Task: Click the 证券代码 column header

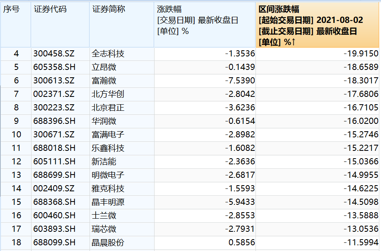Action: (x=60, y=25)
